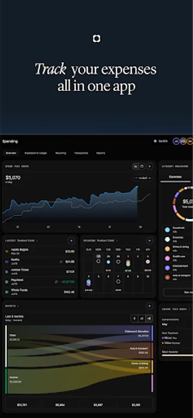Image resolution: width=193 pixels, height=418 pixels.
Task: Select the Monday upcoming transaction circle icon
Action: click(x=98, y=261)
